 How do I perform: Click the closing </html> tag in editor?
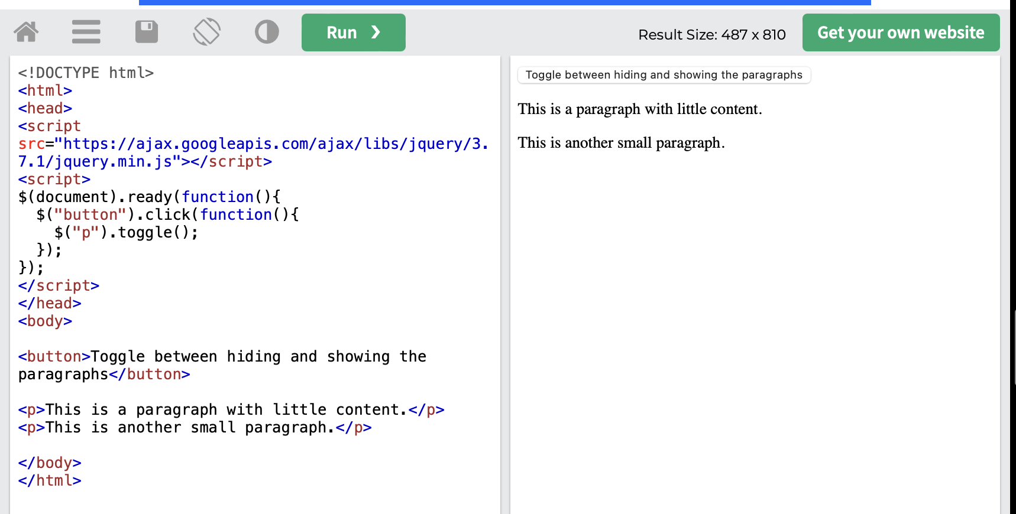(x=50, y=480)
